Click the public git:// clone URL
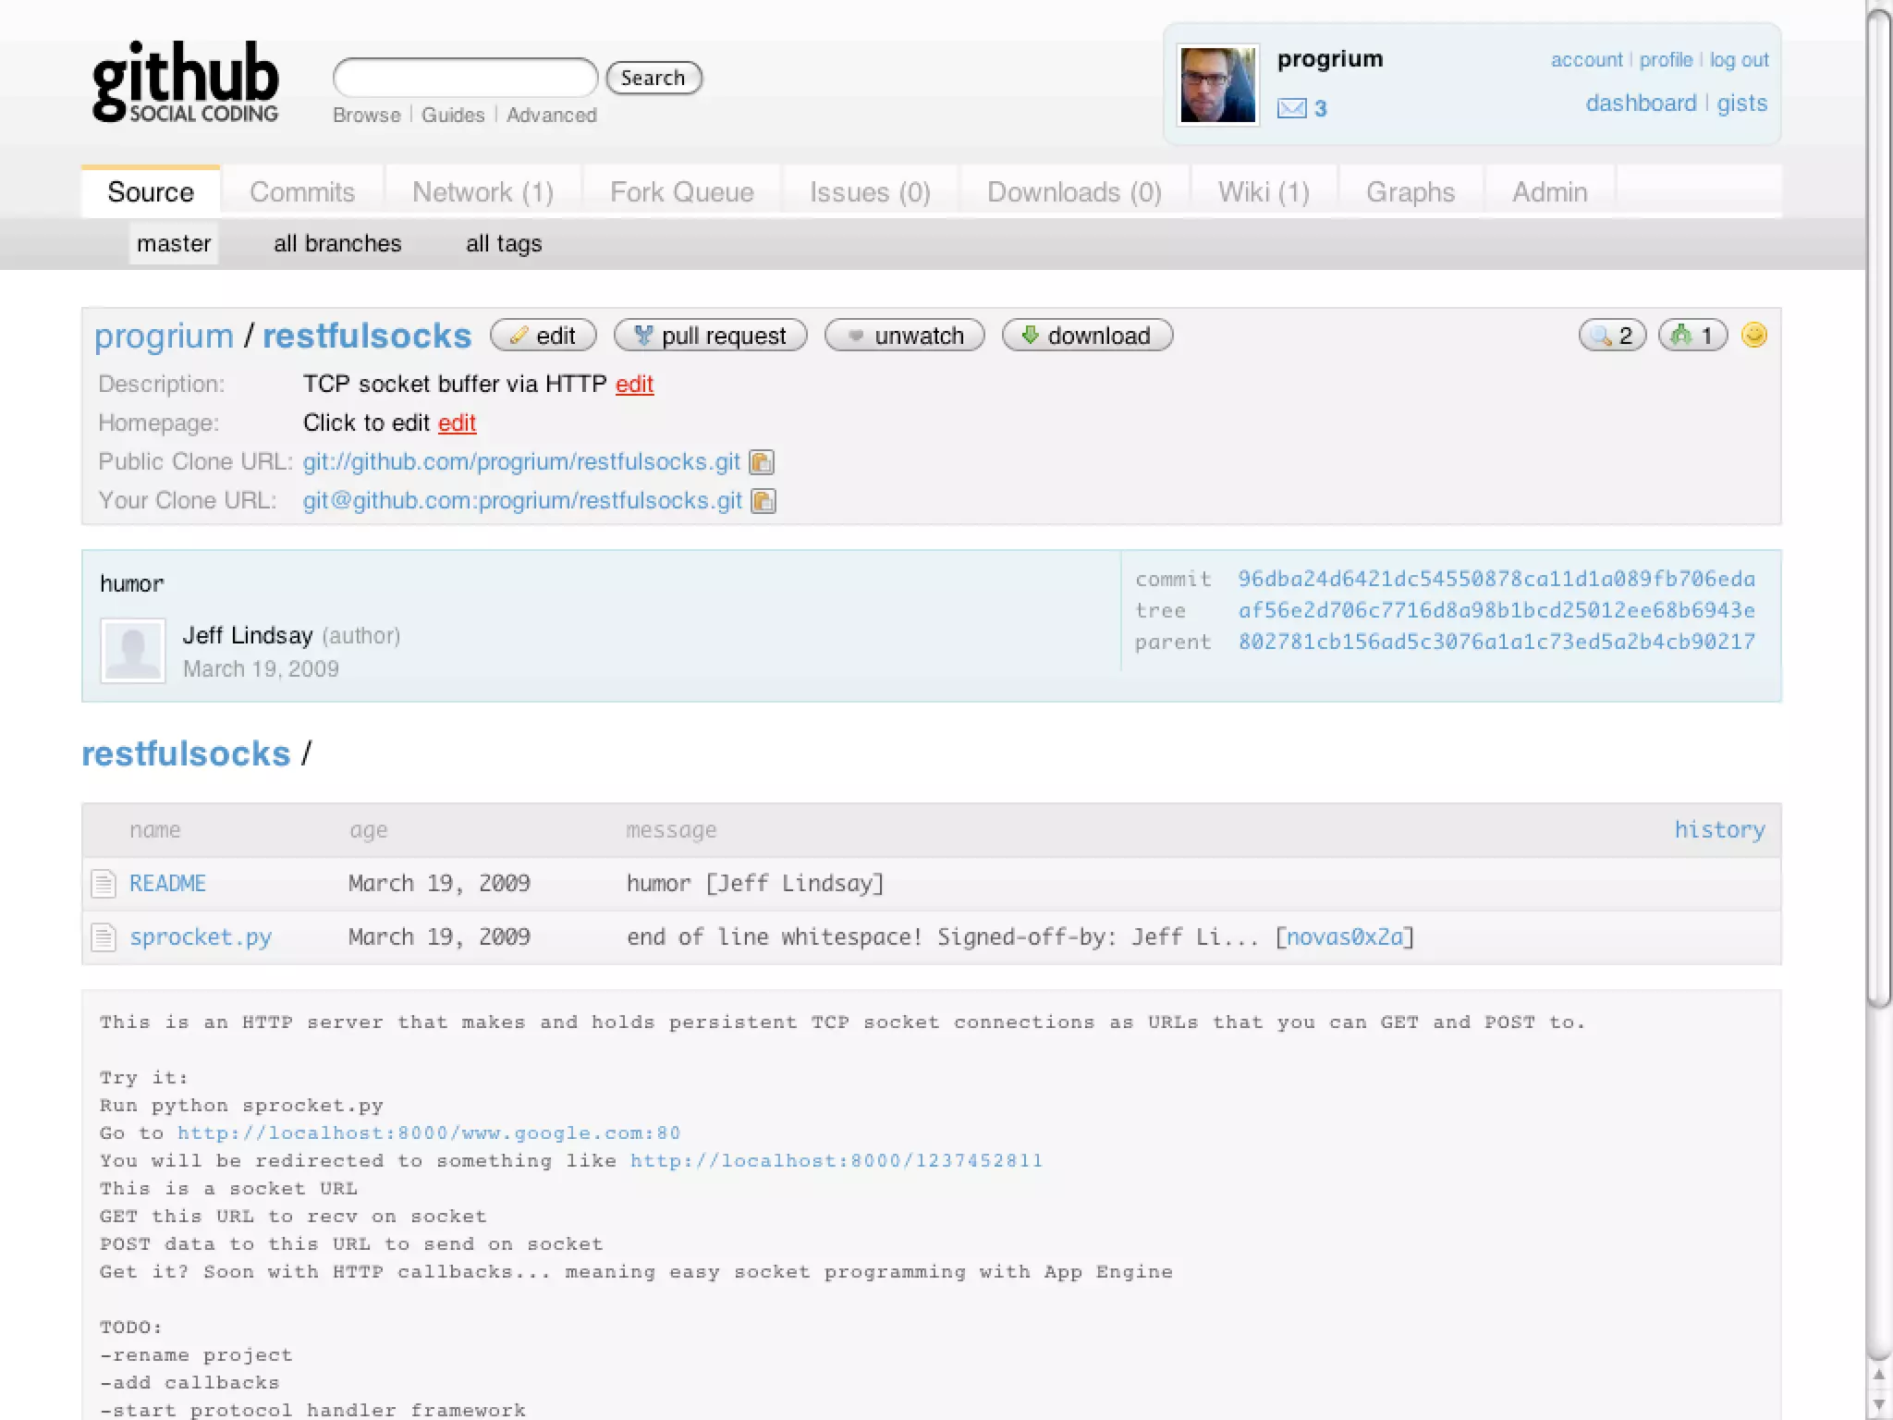The height and width of the screenshot is (1420, 1893). [521, 461]
